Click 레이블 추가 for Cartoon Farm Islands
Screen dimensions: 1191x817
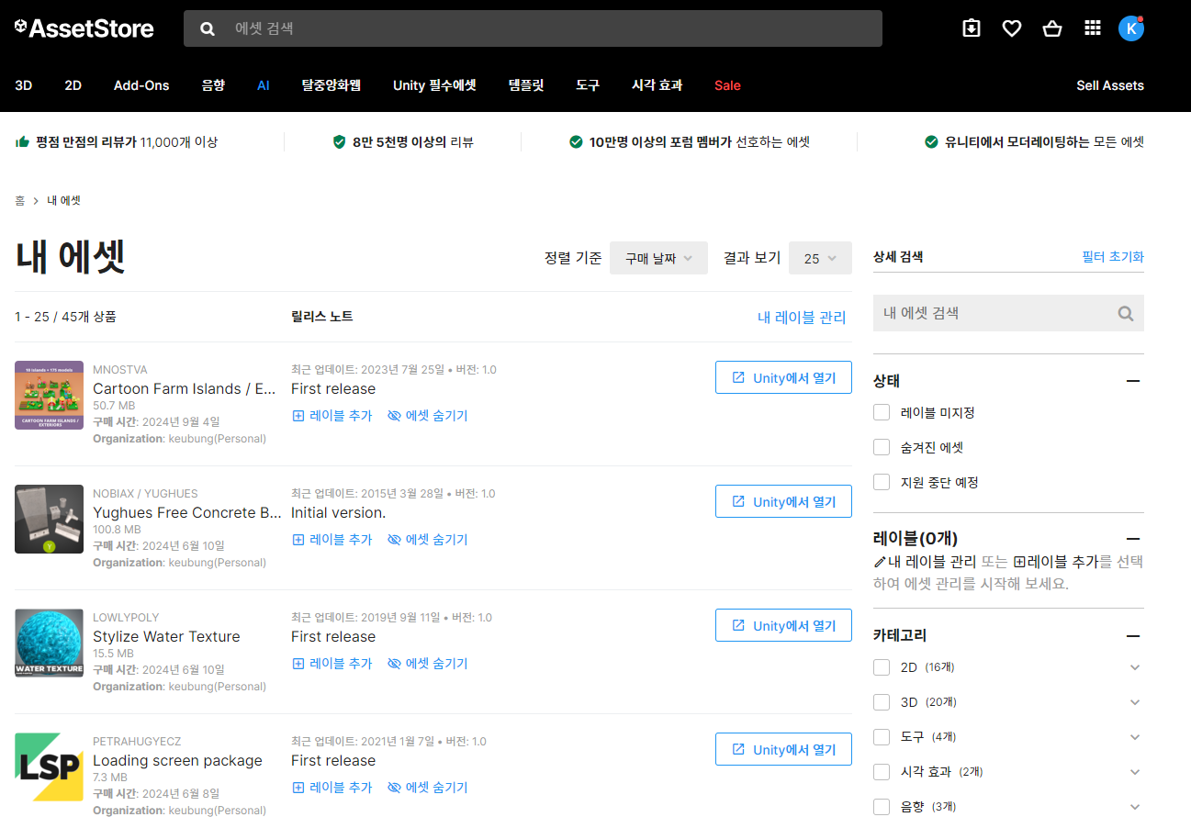pos(331,416)
